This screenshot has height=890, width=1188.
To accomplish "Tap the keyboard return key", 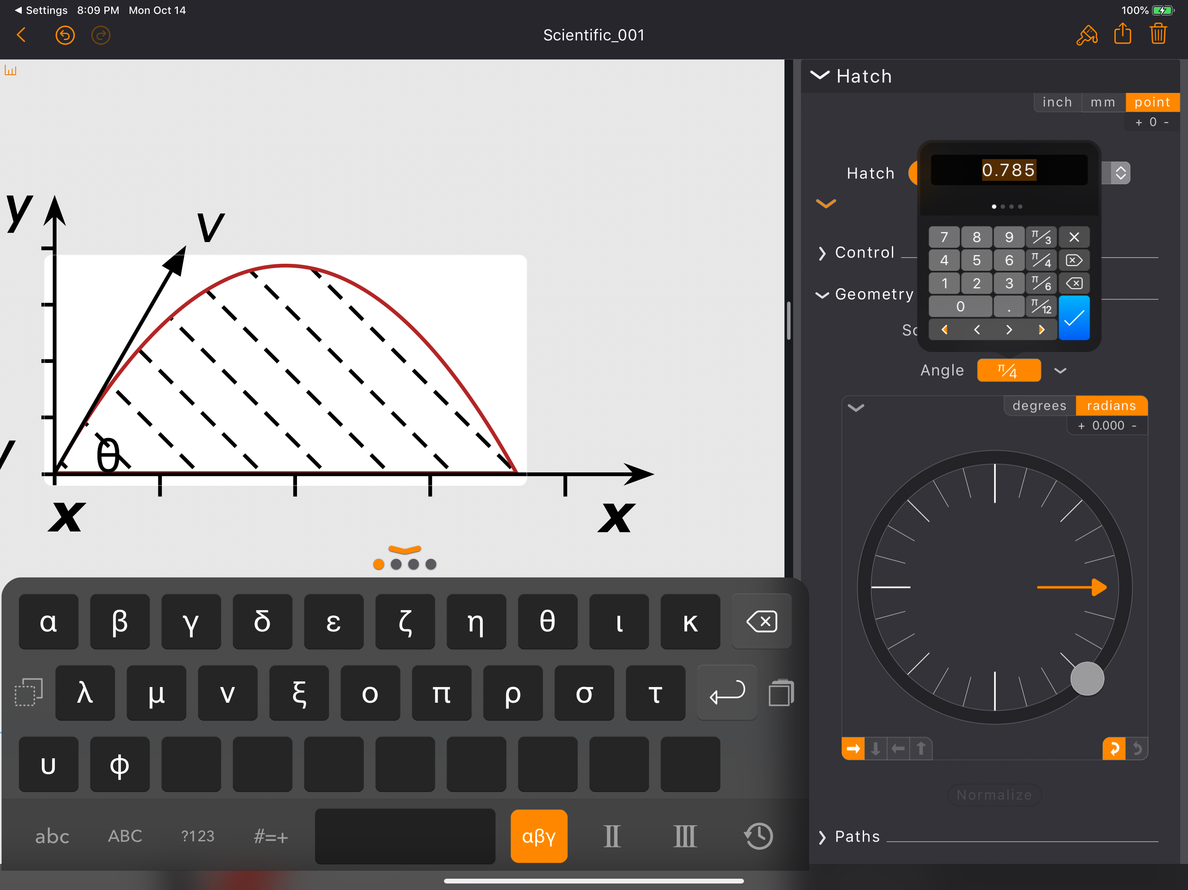I will pyautogui.click(x=727, y=692).
